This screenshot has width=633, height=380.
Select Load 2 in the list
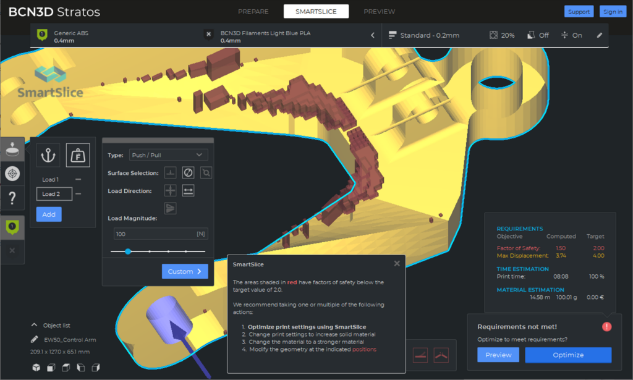[54, 194]
